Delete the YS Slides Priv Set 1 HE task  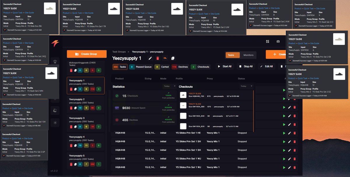[295, 133]
